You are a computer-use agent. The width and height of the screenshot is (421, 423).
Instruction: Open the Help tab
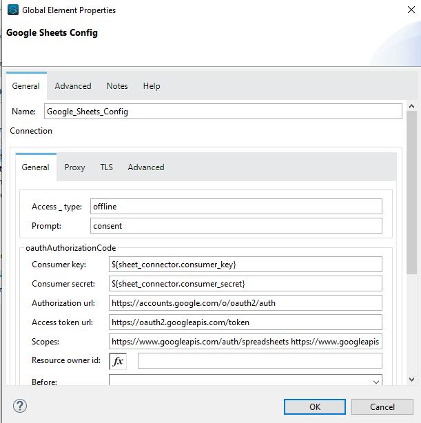point(152,86)
